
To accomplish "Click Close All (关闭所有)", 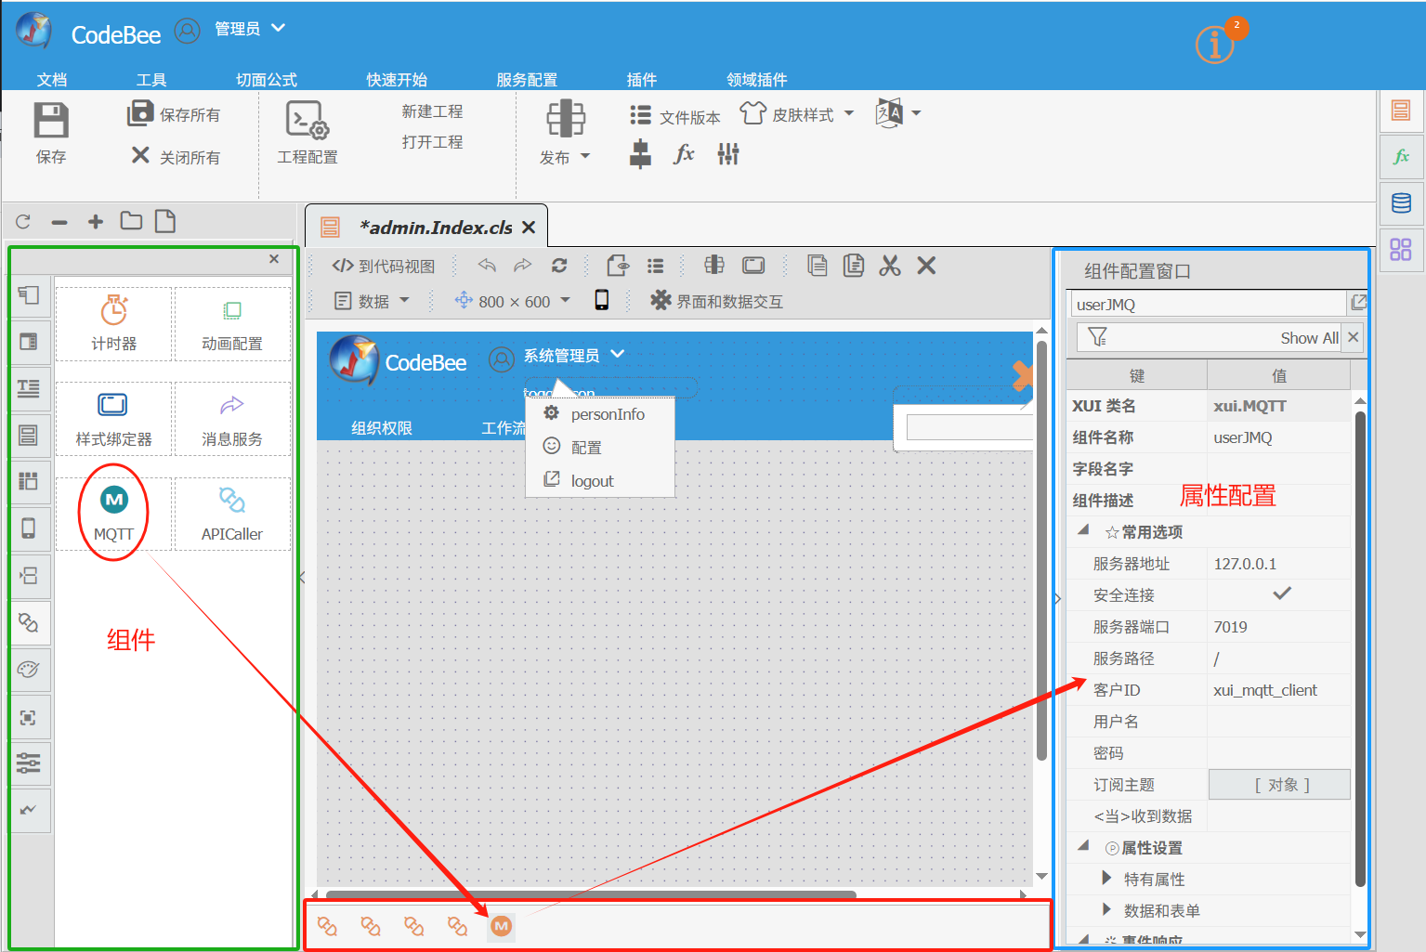I will pyautogui.click(x=175, y=156).
